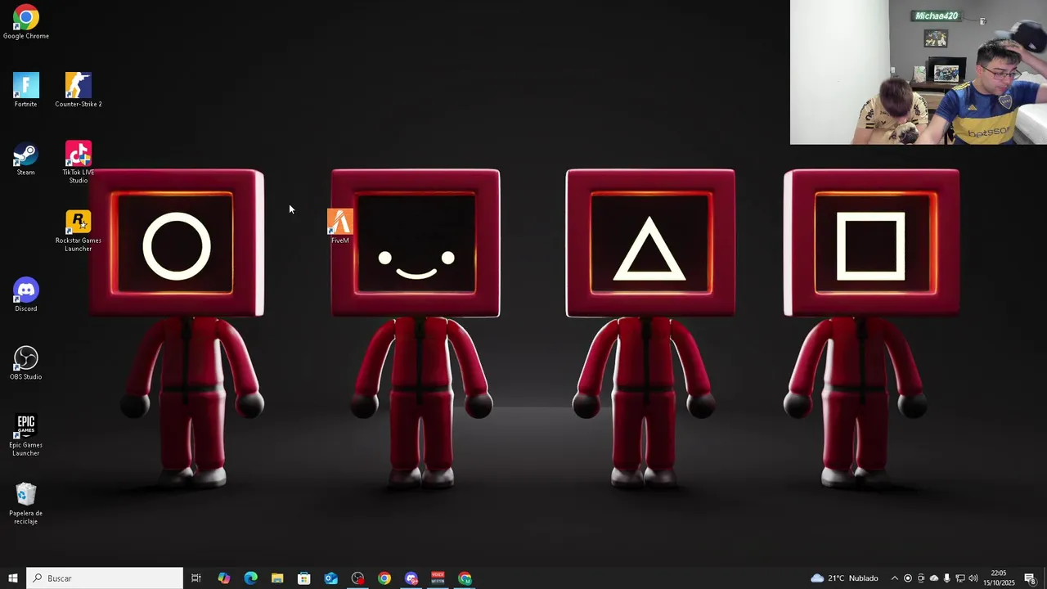
Task: Select the Epic Games Launcher desktop icon
Action: click(25, 435)
